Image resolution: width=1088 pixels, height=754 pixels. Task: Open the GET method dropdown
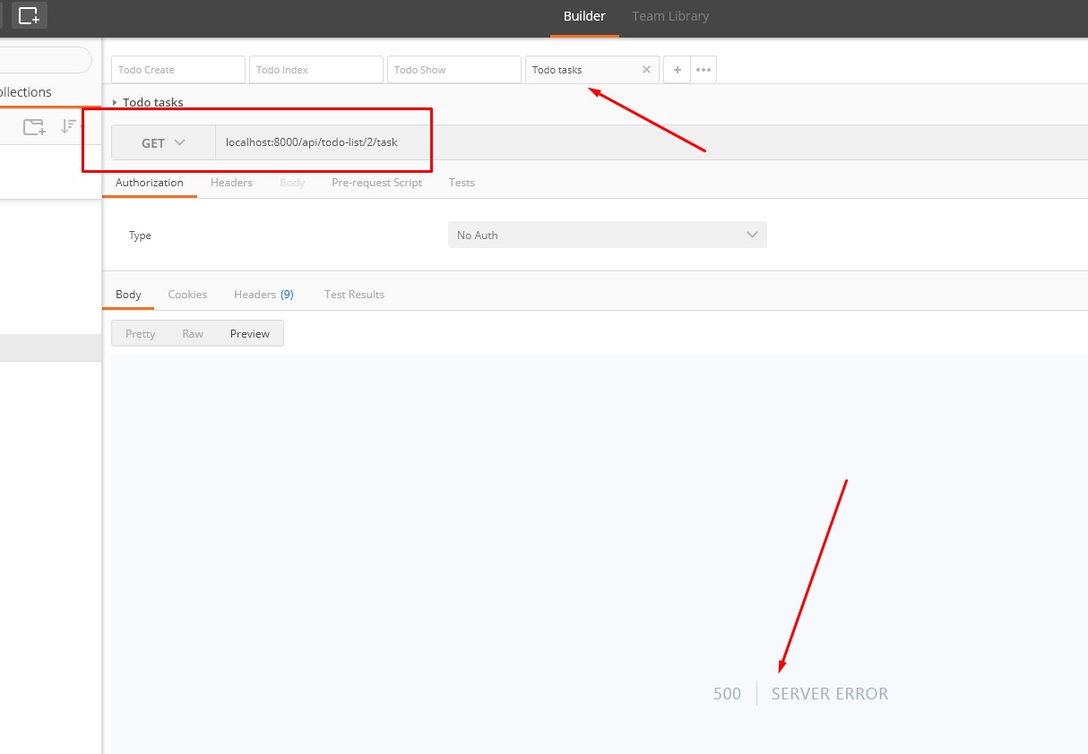point(163,143)
